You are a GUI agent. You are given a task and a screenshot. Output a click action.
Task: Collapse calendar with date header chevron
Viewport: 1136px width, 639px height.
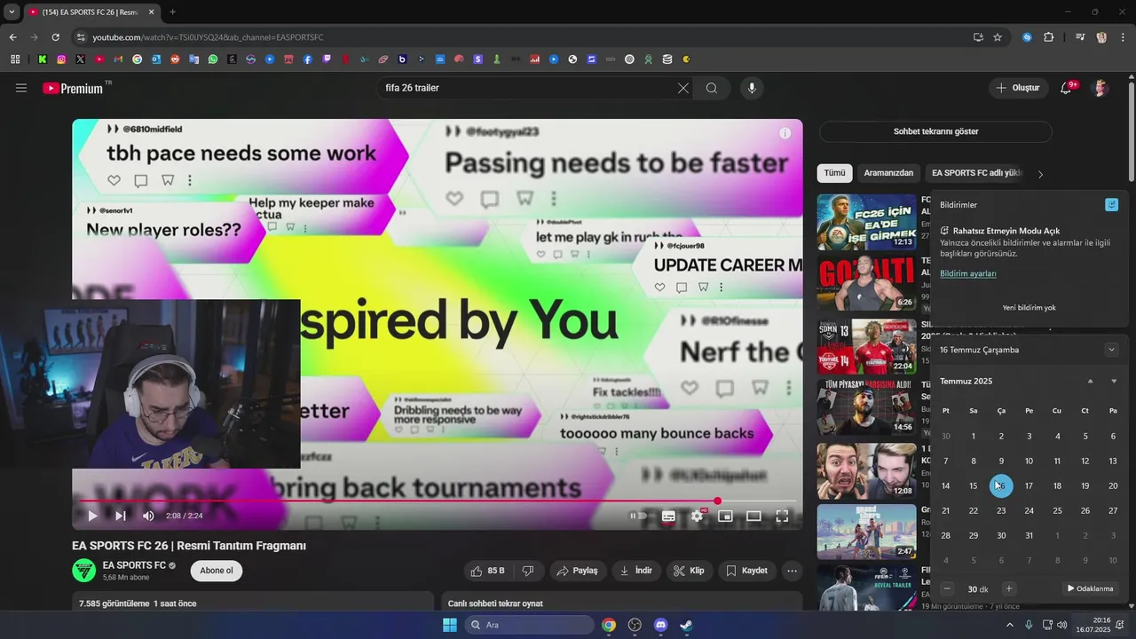click(x=1111, y=350)
